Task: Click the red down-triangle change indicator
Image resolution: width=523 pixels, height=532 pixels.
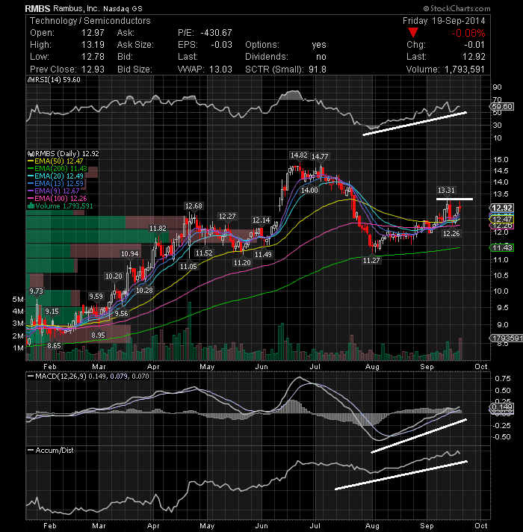Action: [412, 33]
